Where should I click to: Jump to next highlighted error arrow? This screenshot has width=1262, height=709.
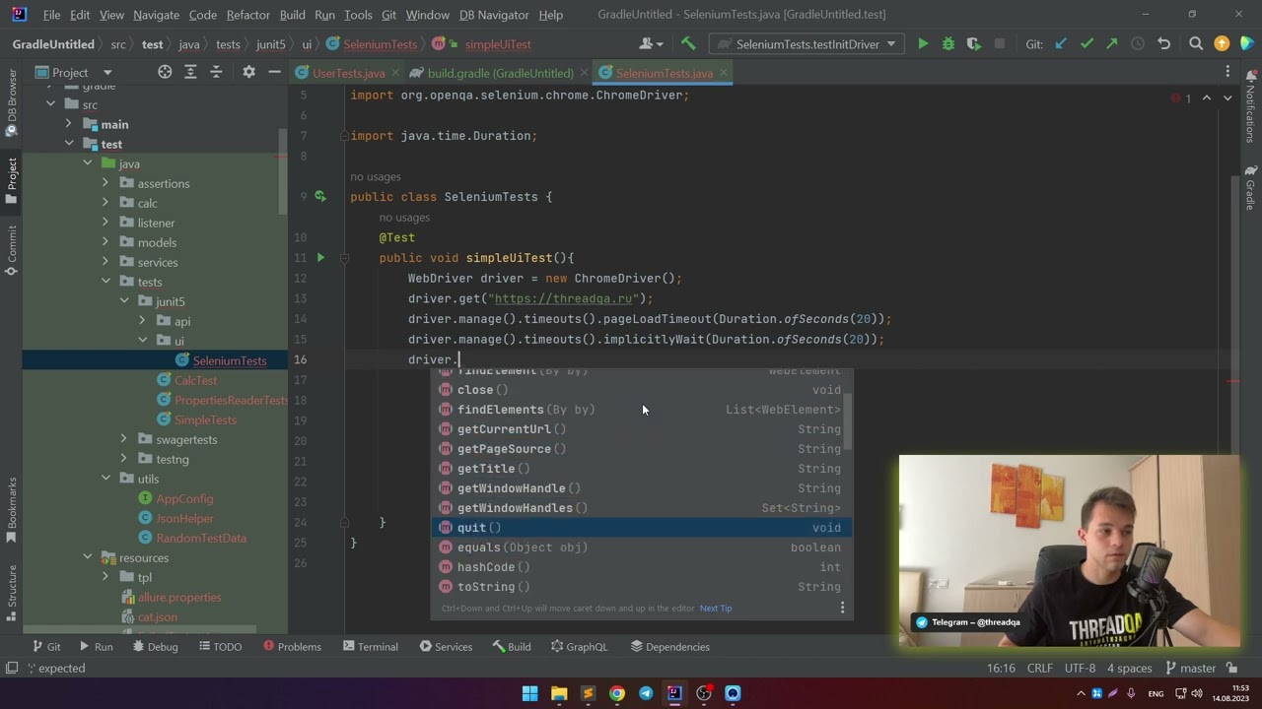[1227, 98]
